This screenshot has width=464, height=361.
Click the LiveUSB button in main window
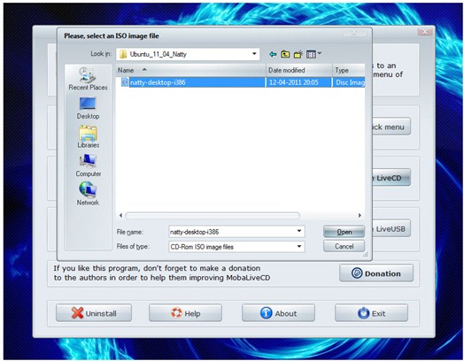click(391, 228)
